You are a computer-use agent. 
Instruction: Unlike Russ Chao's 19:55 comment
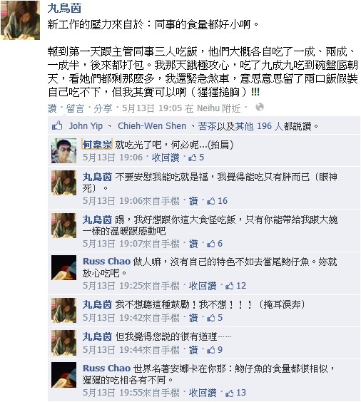coord(203,393)
